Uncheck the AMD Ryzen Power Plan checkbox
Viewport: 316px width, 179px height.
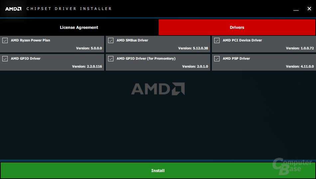(5, 40)
